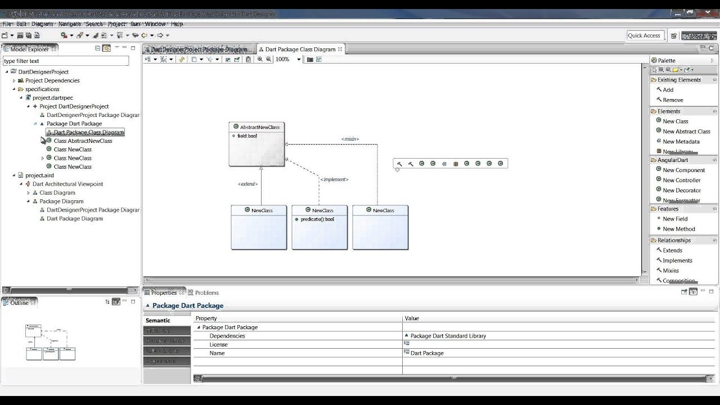Click the Forward navigation arrow in toolbar
Image resolution: width=720 pixels, height=405 pixels.
(160, 35)
